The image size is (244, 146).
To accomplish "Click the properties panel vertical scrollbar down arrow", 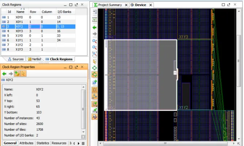I will (x=83, y=132).
